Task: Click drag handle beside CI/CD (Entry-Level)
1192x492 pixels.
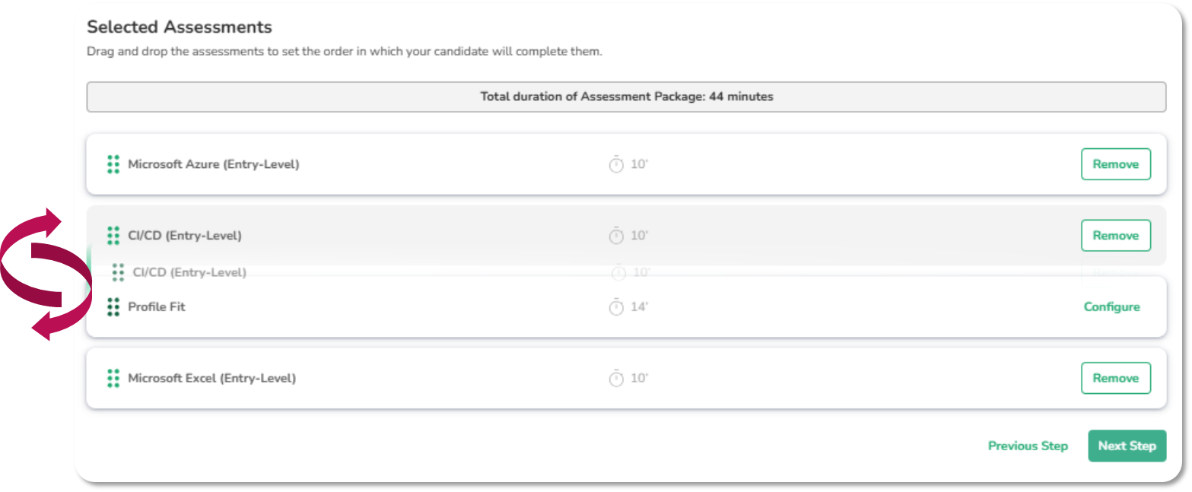Action: 113,236
